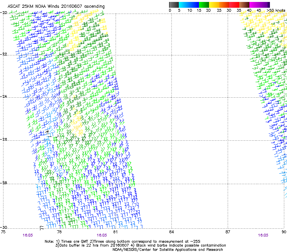Click the '75' longitude axis label
Image resolution: width=287 pixels, height=252 pixels.
tap(3, 232)
